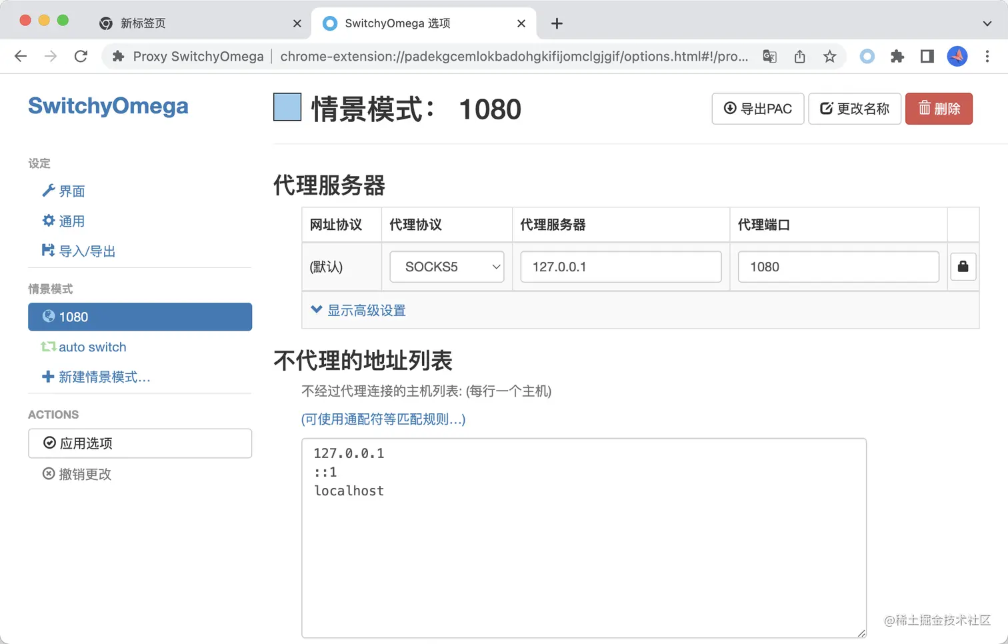Click the extension puzzle icon in address bar
The image size is (1008, 644).
tap(118, 57)
